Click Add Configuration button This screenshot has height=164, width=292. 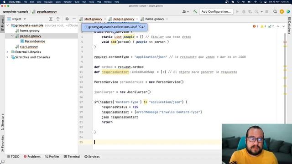tap(216, 11)
